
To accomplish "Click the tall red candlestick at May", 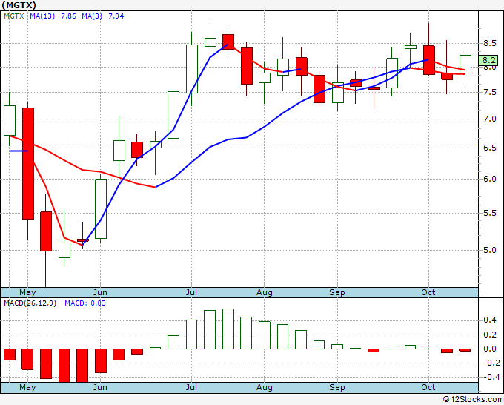I will pyautogui.click(x=28, y=164).
